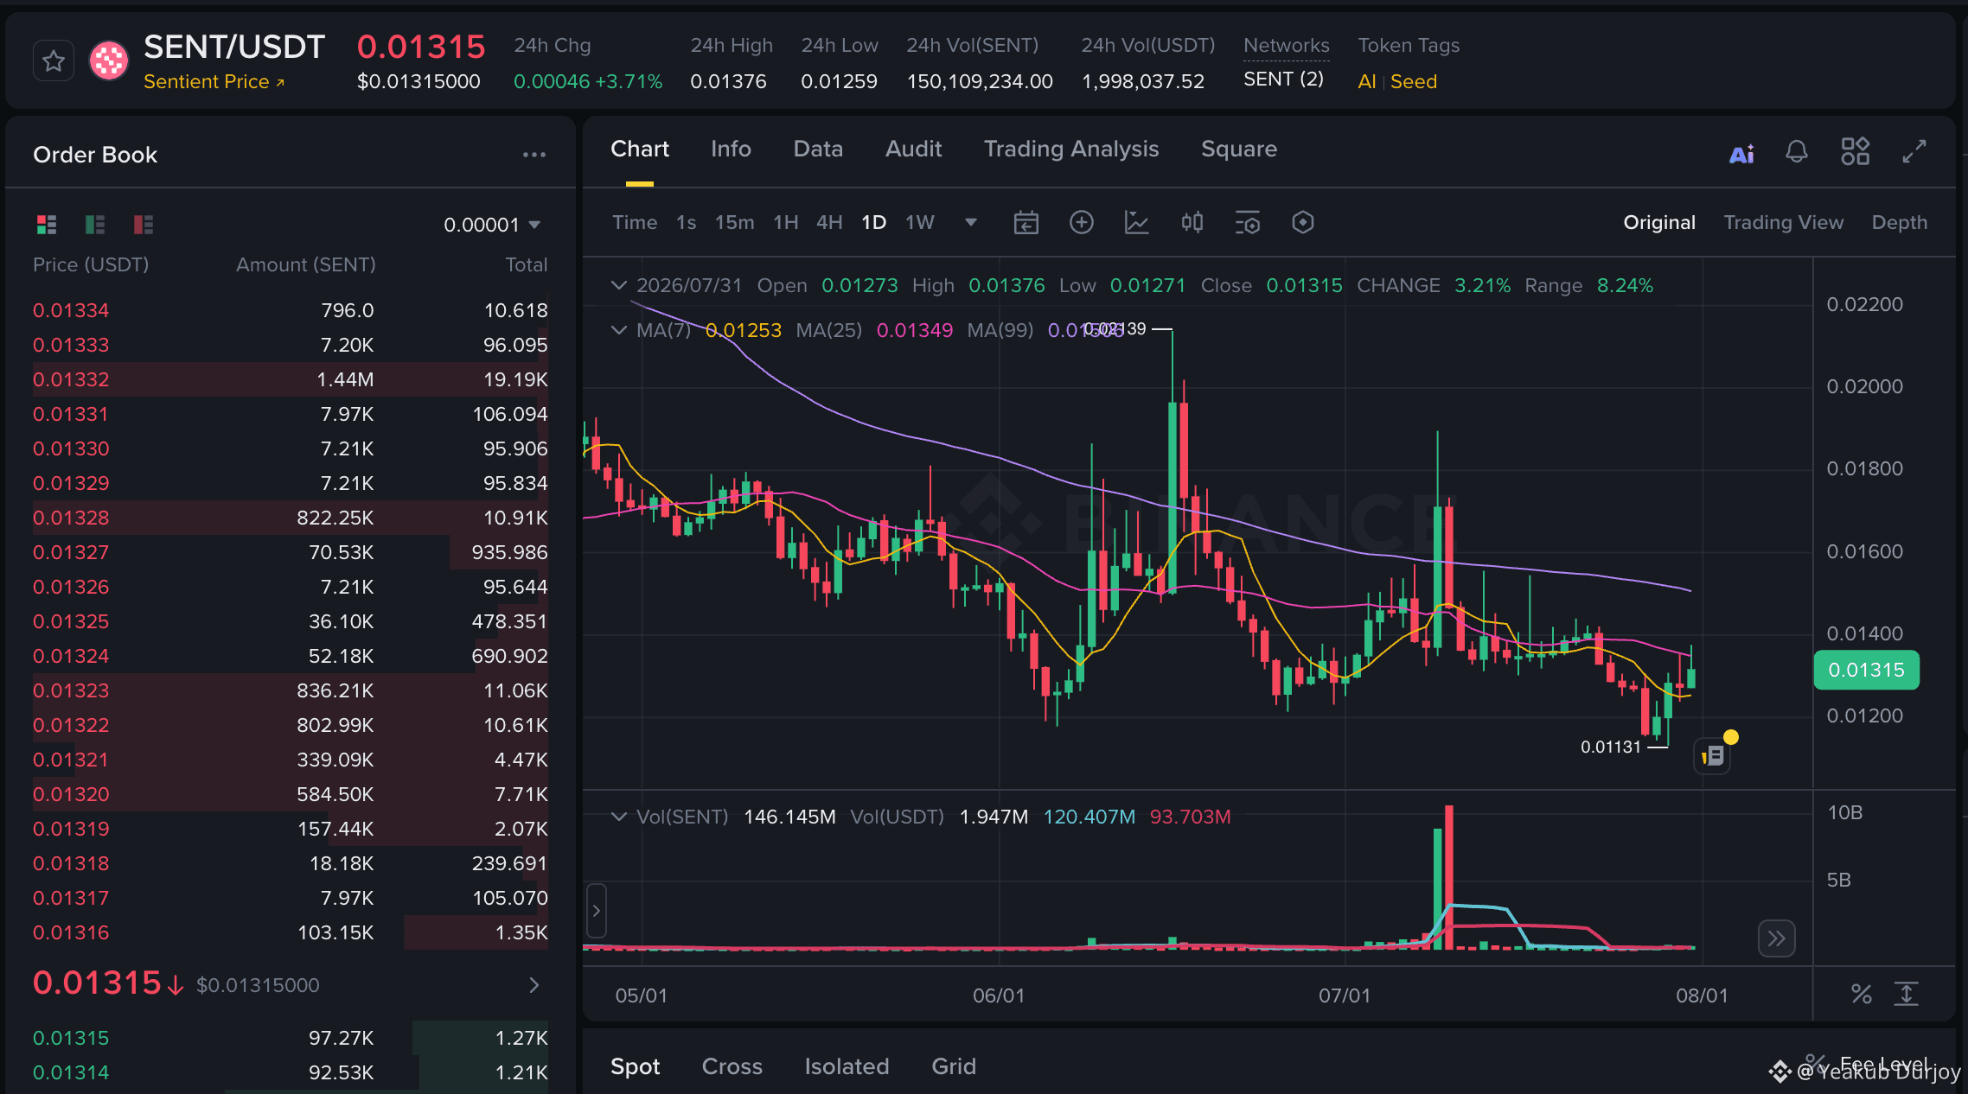Viewport: 1968px width, 1094px height.
Task: Click the hexagon chart settings icon
Action: tap(1302, 222)
